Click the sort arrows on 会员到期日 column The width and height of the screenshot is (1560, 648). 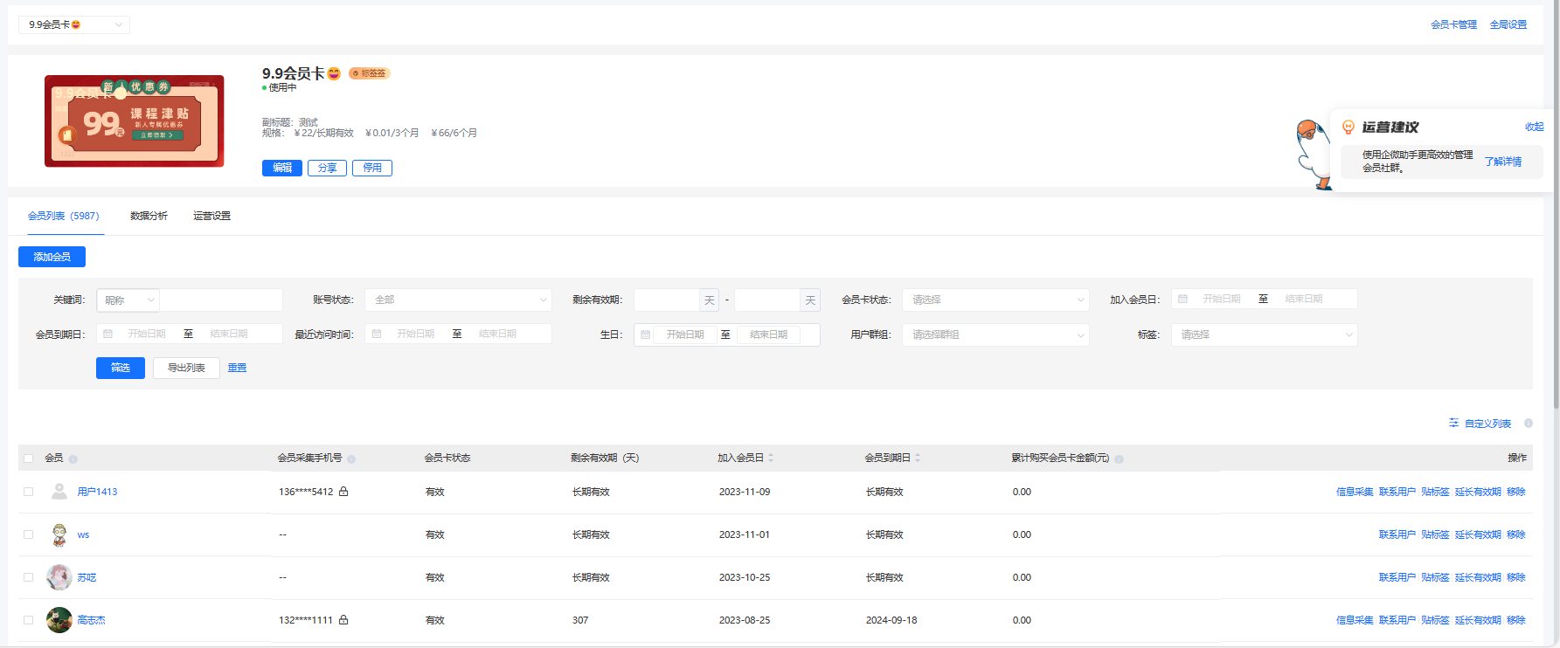pos(918,458)
